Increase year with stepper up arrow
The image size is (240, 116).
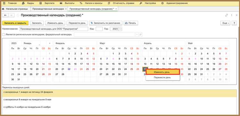(x=120, y=28)
